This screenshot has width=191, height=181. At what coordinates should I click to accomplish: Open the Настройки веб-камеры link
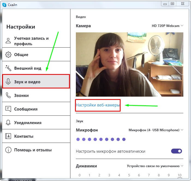(98, 105)
